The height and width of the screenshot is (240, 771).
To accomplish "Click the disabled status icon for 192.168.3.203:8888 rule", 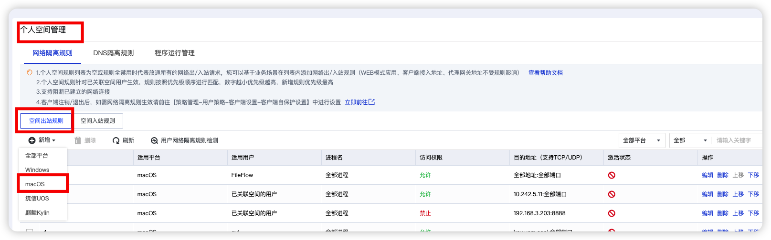I will point(612,213).
